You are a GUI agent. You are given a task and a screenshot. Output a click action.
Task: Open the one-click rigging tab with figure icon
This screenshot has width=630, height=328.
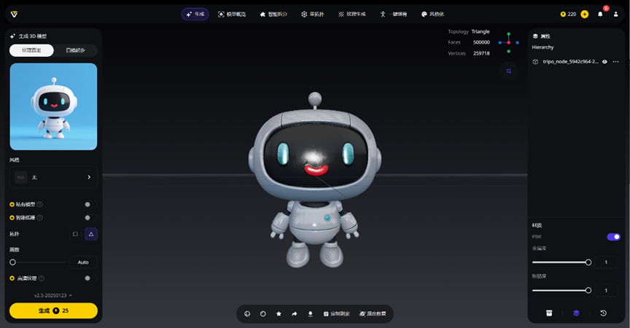[x=393, y=14]
